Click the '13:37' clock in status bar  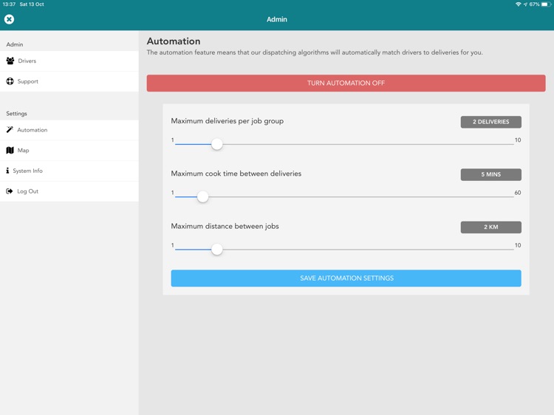pyautogui.click(x=9, y=4)
